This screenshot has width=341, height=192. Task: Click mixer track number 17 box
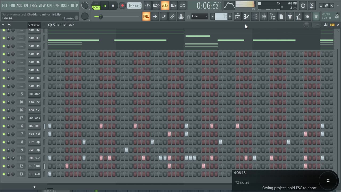[21, 118]
